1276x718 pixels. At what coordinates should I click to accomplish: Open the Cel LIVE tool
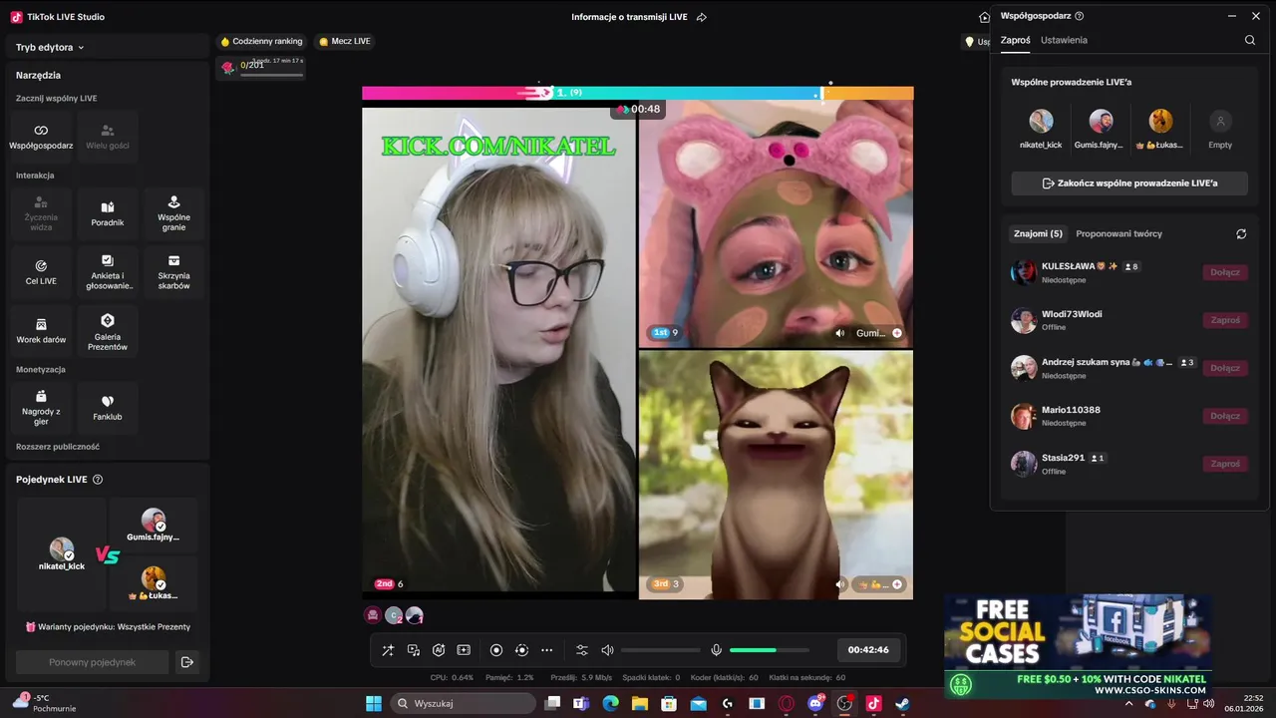tap(41, 272)
